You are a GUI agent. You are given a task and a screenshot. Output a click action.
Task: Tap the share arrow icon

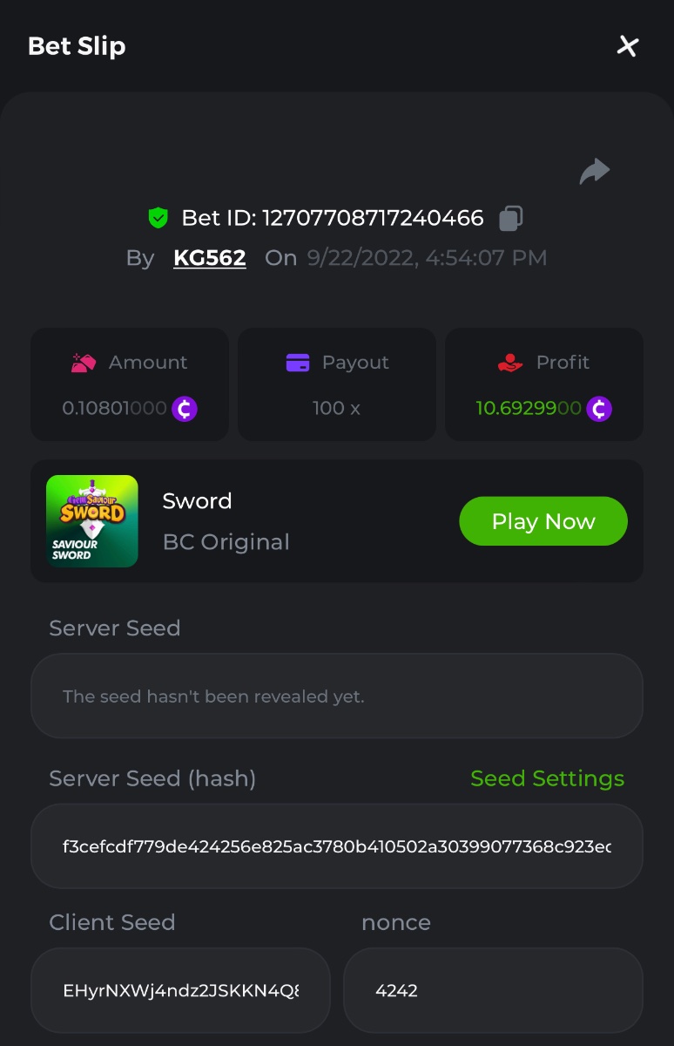[x=595, y=171]
